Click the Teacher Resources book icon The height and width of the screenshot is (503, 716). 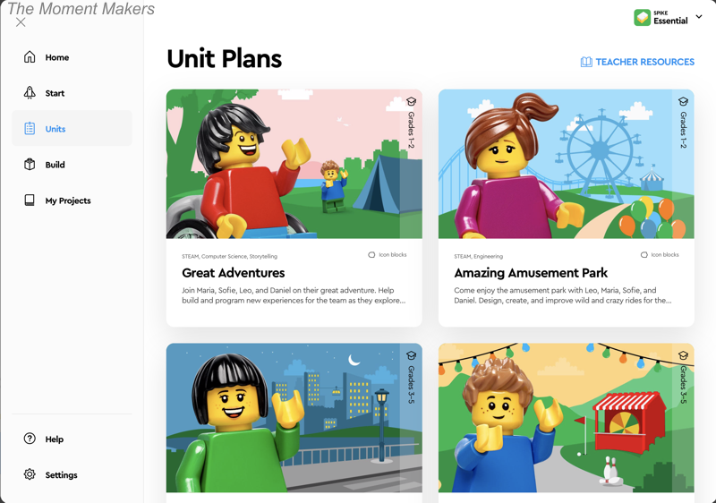point(586,62)
